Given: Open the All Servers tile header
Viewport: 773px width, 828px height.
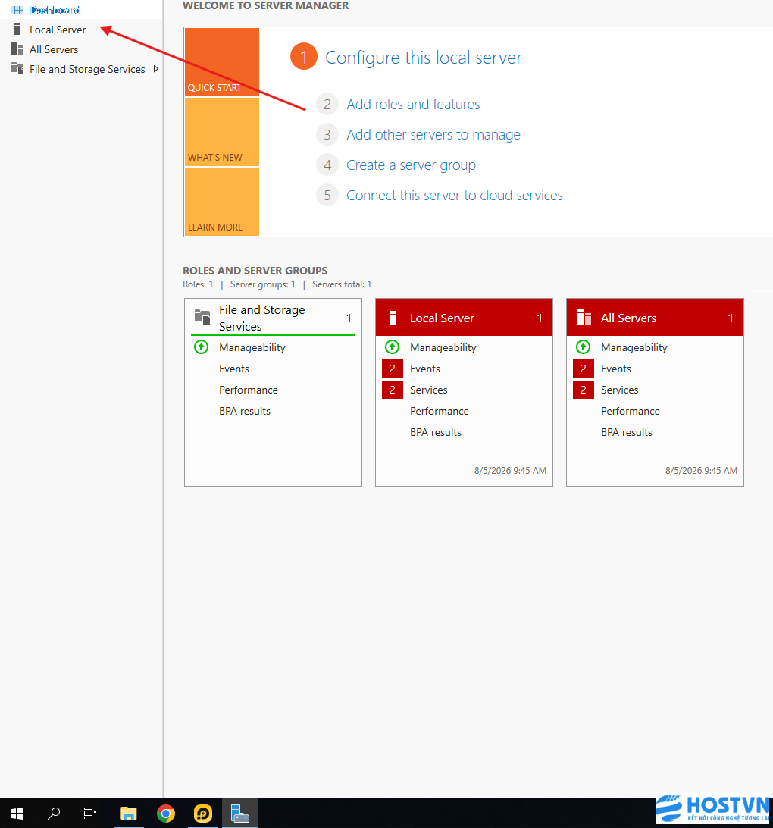Looking at the screenshot, I should tap(655, 318).
